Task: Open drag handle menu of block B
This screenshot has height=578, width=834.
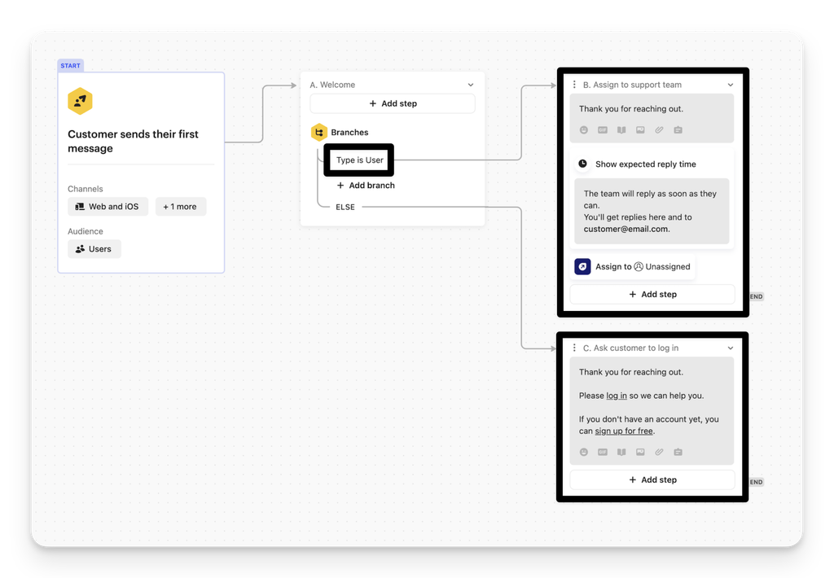Action: (x=574, y=85)
